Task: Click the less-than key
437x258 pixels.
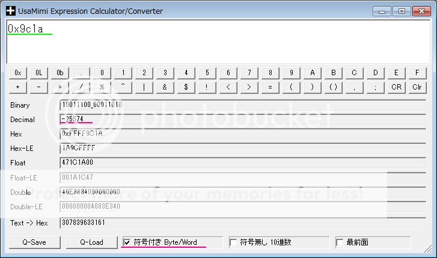Action: 228,87
